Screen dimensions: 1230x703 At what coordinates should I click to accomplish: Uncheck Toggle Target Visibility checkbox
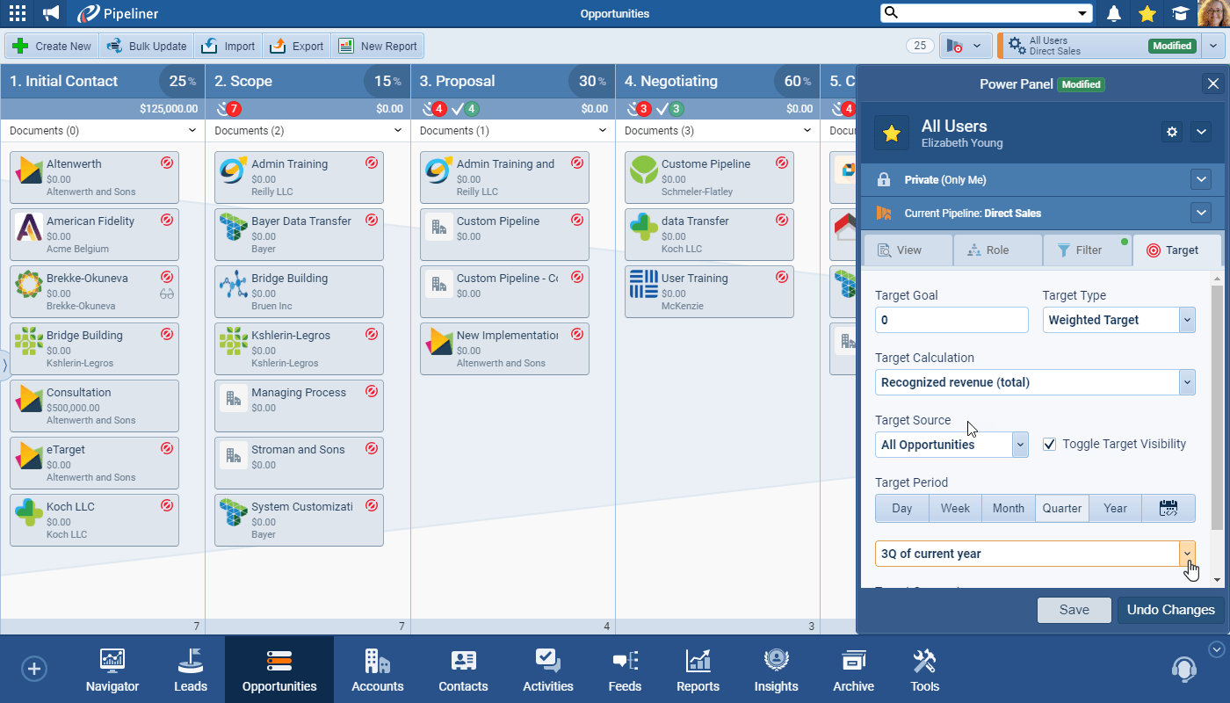tap(1049, 445)
